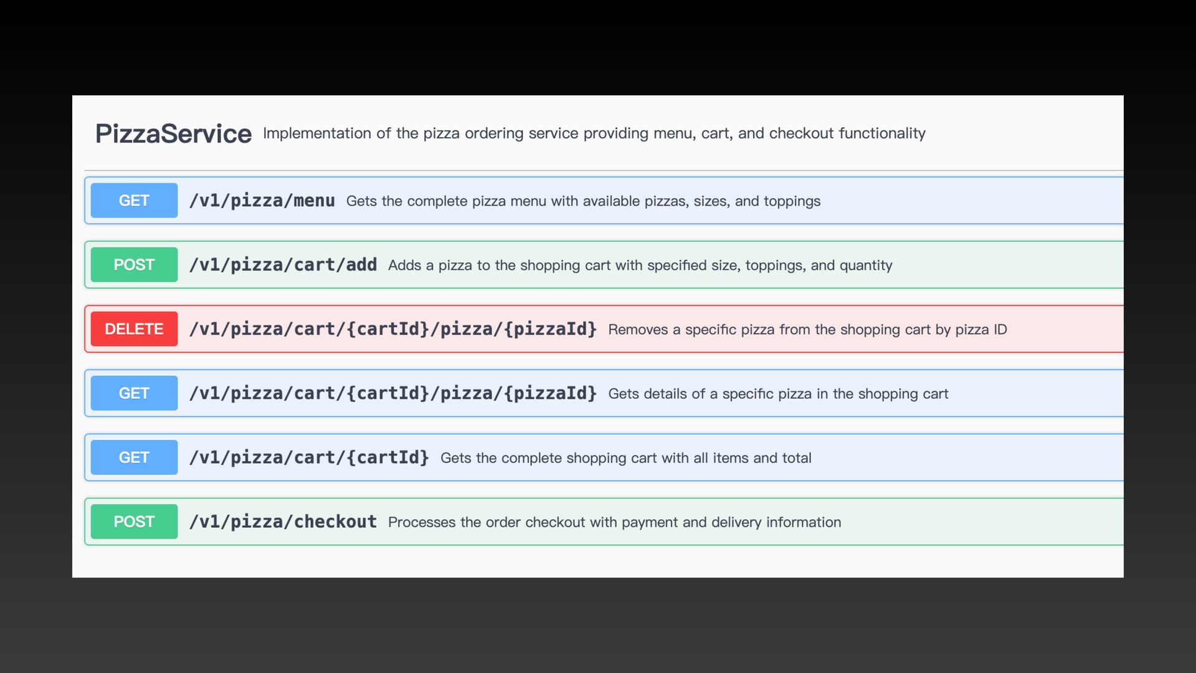Expand the /v1/pizza/cart/{cartId} path text

pyautogui.click(x=309, y=457)
